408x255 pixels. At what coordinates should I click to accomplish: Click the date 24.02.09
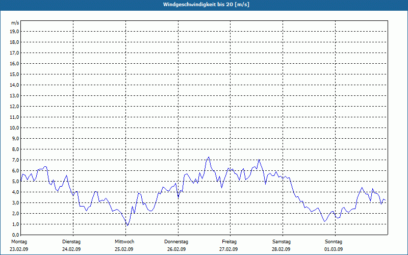coord(71,249)
